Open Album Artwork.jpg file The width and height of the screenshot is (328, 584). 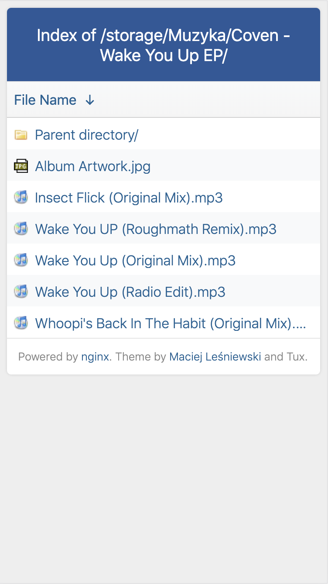tap(92, 167)
